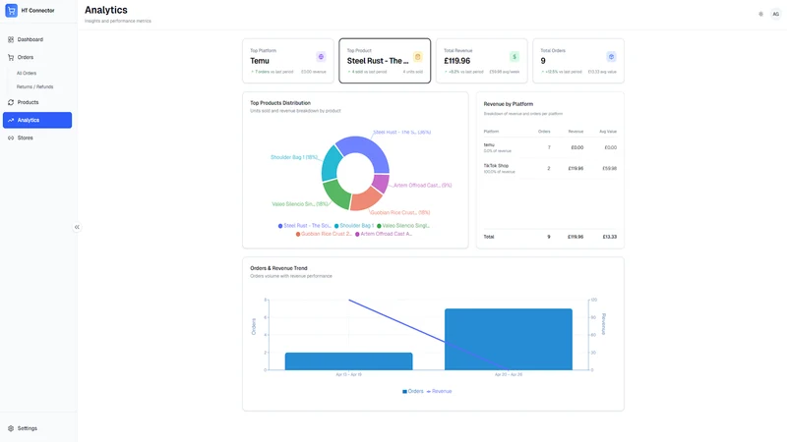Click the Apr 13 – Apr 19 bar

pos(349,361)
